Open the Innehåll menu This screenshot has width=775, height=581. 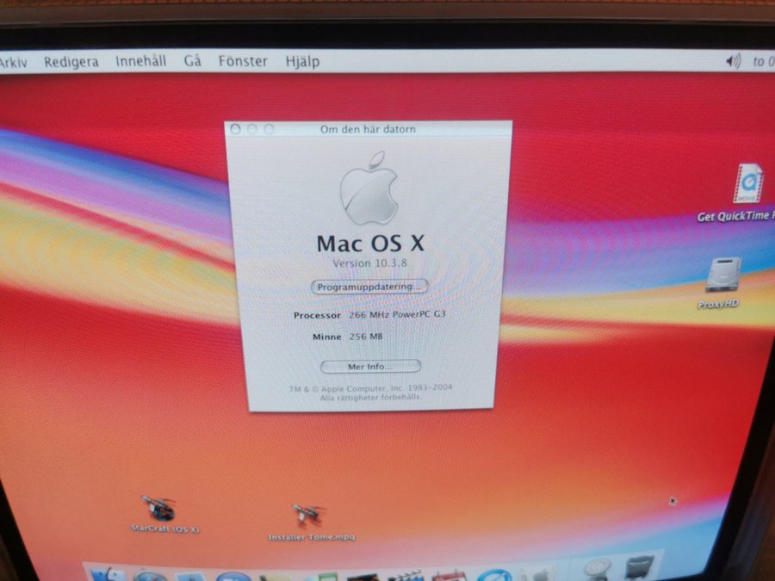141,61
